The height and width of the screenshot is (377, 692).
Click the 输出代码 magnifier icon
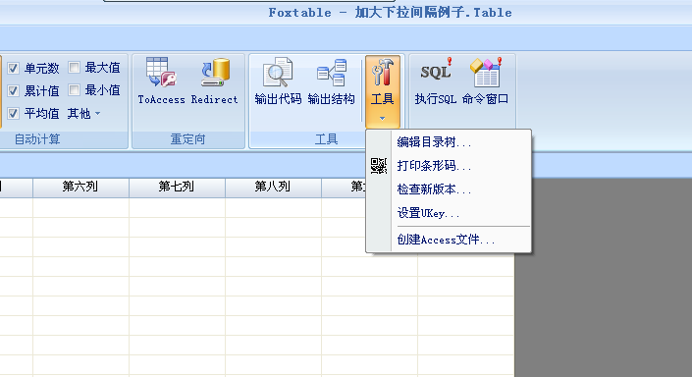pyautogui.click(x=278, y=73)
